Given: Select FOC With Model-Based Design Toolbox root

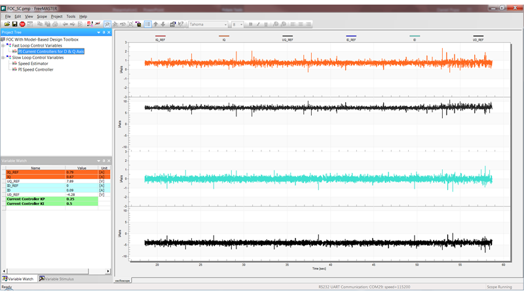Looking at the screenshot, I should pyautogui.click(x=42, y=39).
